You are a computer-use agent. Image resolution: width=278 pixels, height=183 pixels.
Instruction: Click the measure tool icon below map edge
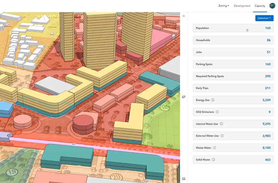[184, 179]
